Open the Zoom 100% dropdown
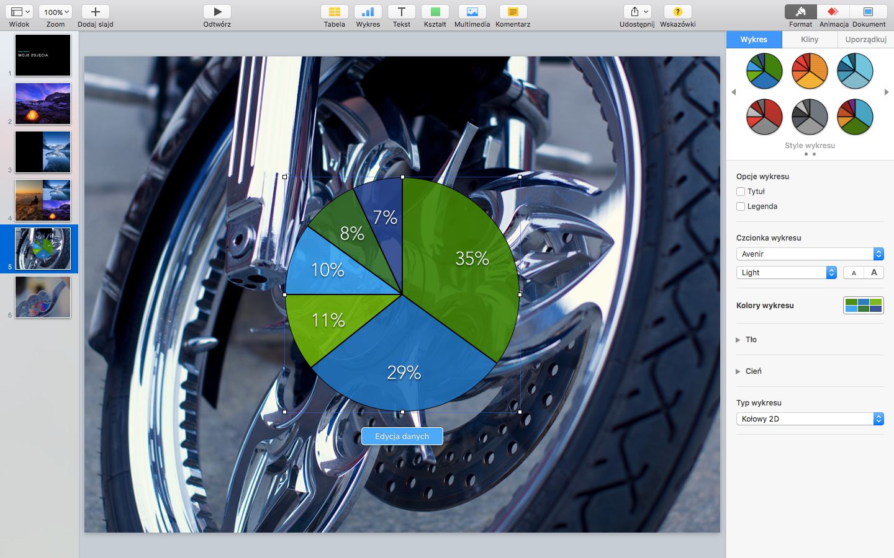Image resolution: width=894 pixels, height=558 pixels. [x=55, y=12]
